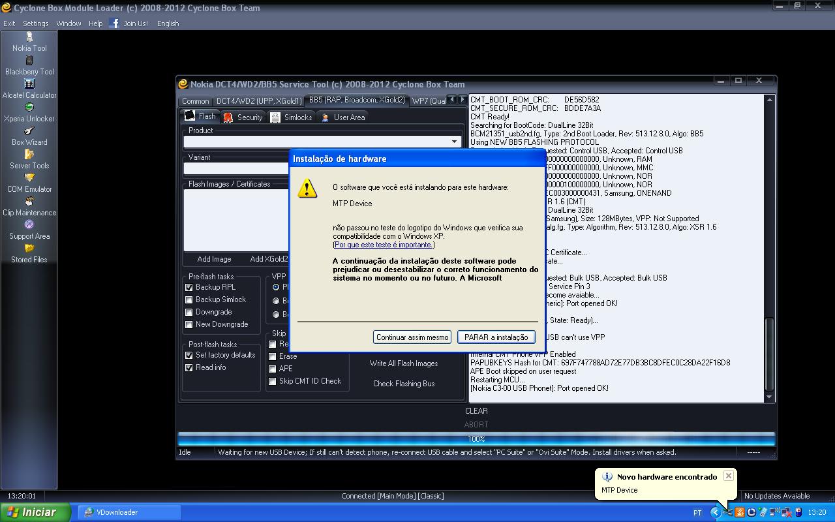Open the Nokia Tool module
The width and height of the screenshot is (835, 522).
tap(29, 43)
